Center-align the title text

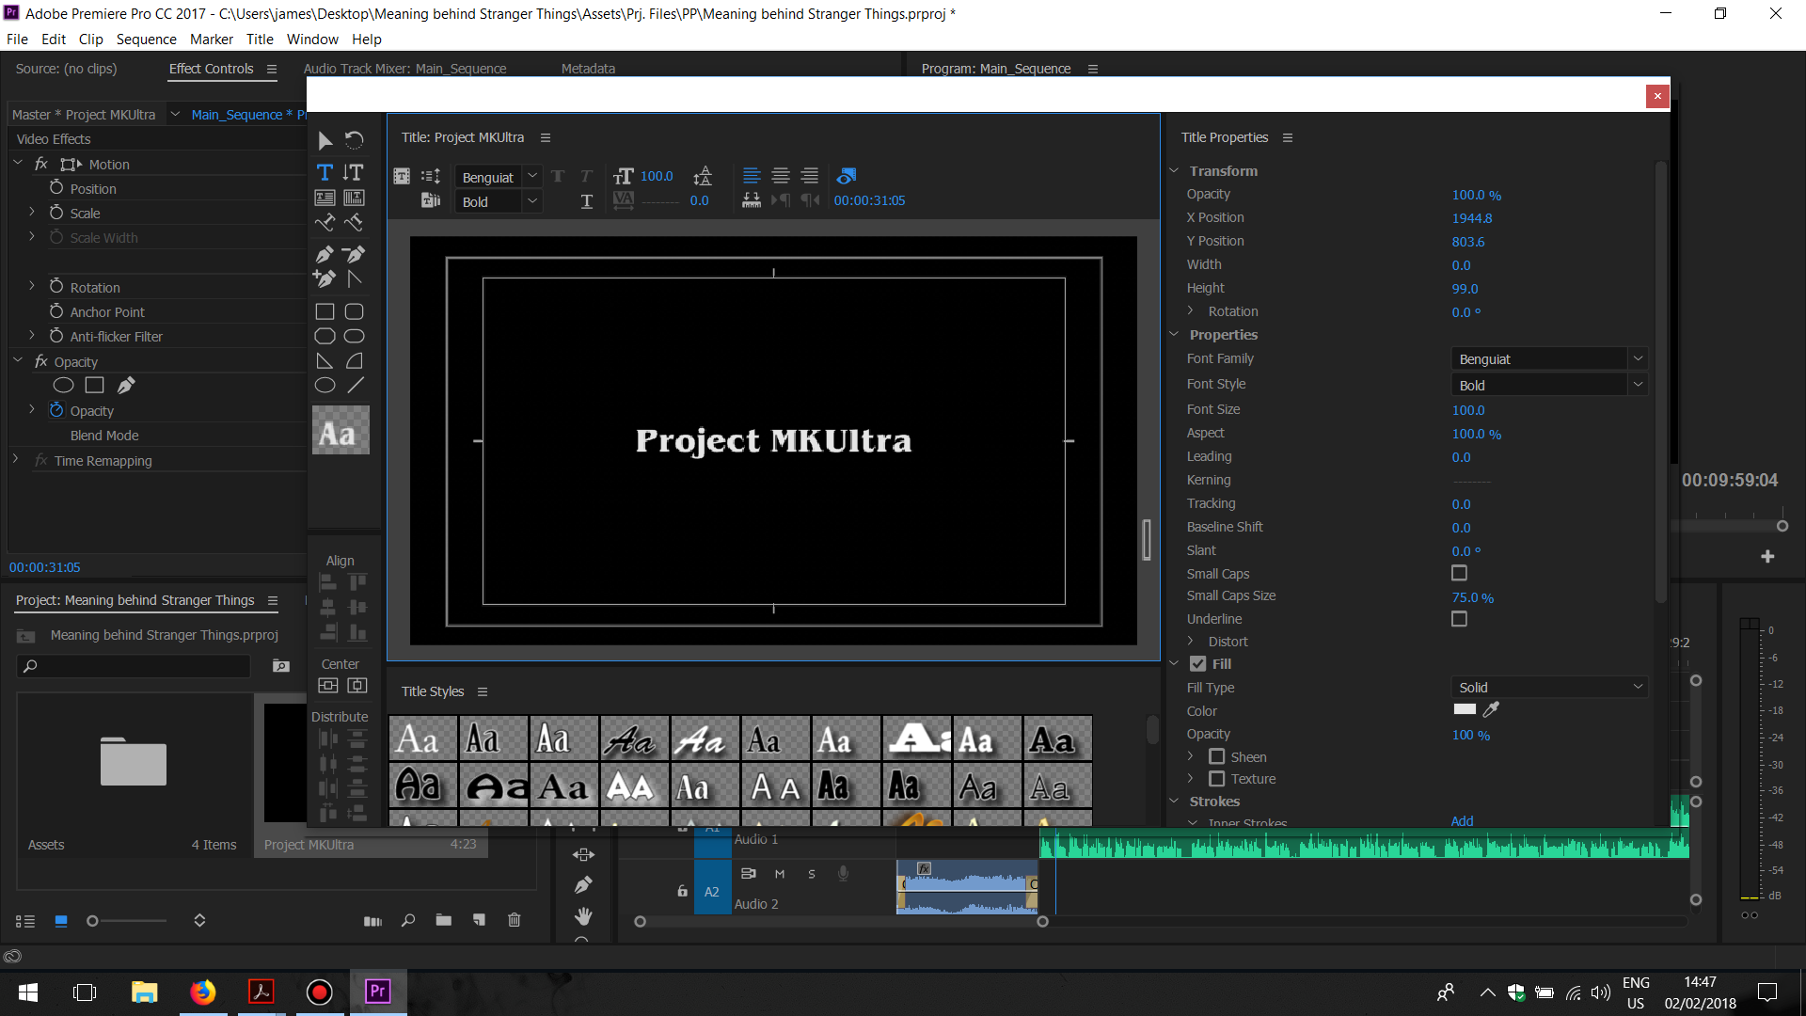click(780, 176)
